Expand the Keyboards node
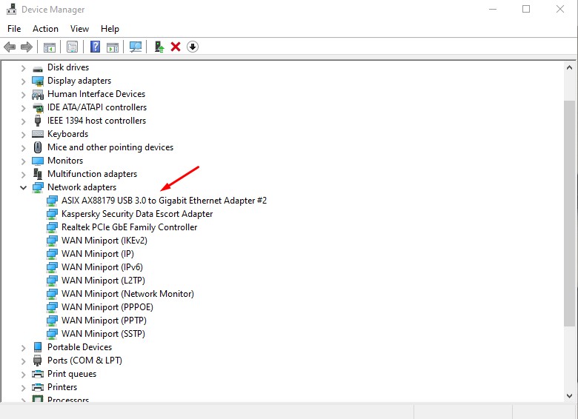Viewport: 578px width, 419px height. click(23, 135)
